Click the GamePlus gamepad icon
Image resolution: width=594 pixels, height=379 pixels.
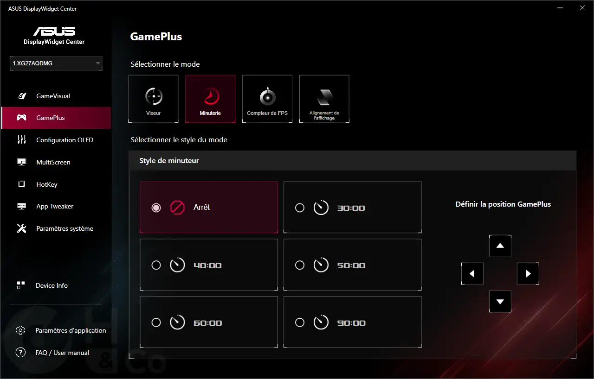(21, 118)
